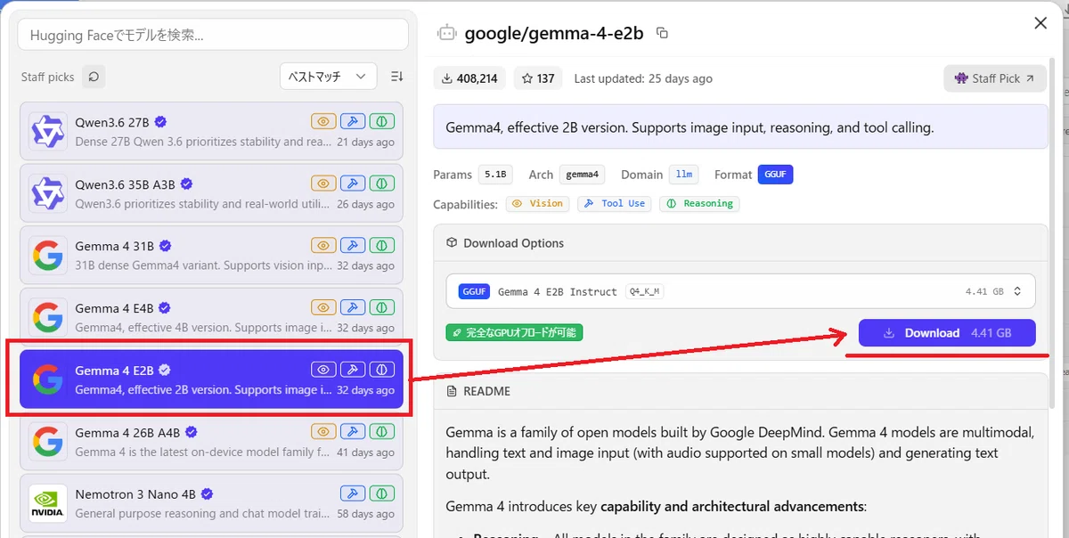
Task: Copy the google/gemma-4-e2b model name
Action: pyautogui.click(x=662, y=33)
